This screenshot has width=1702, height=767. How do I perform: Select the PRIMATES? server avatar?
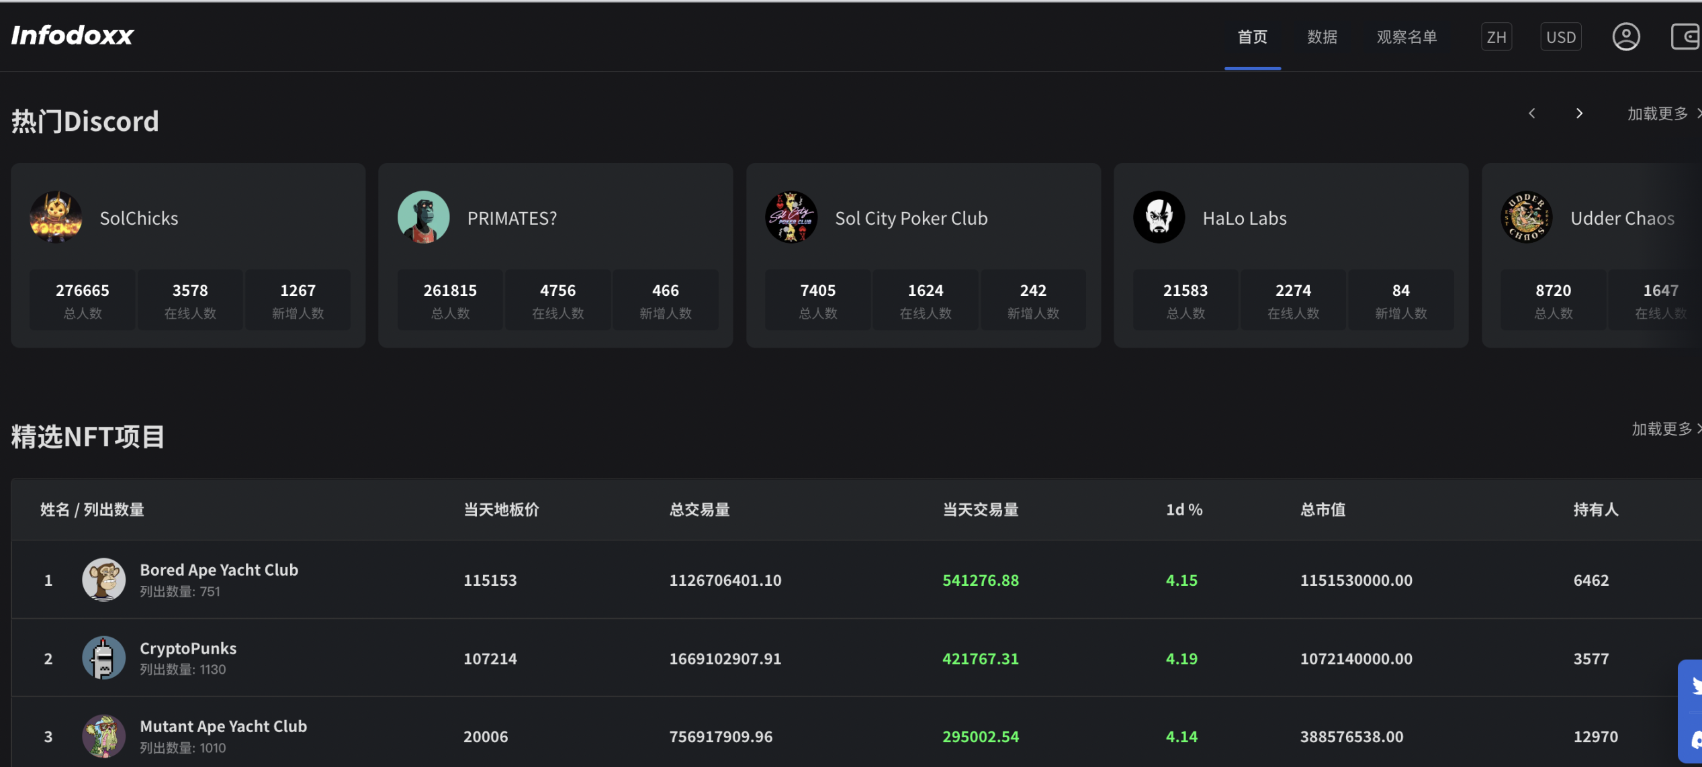click(424, 217)
